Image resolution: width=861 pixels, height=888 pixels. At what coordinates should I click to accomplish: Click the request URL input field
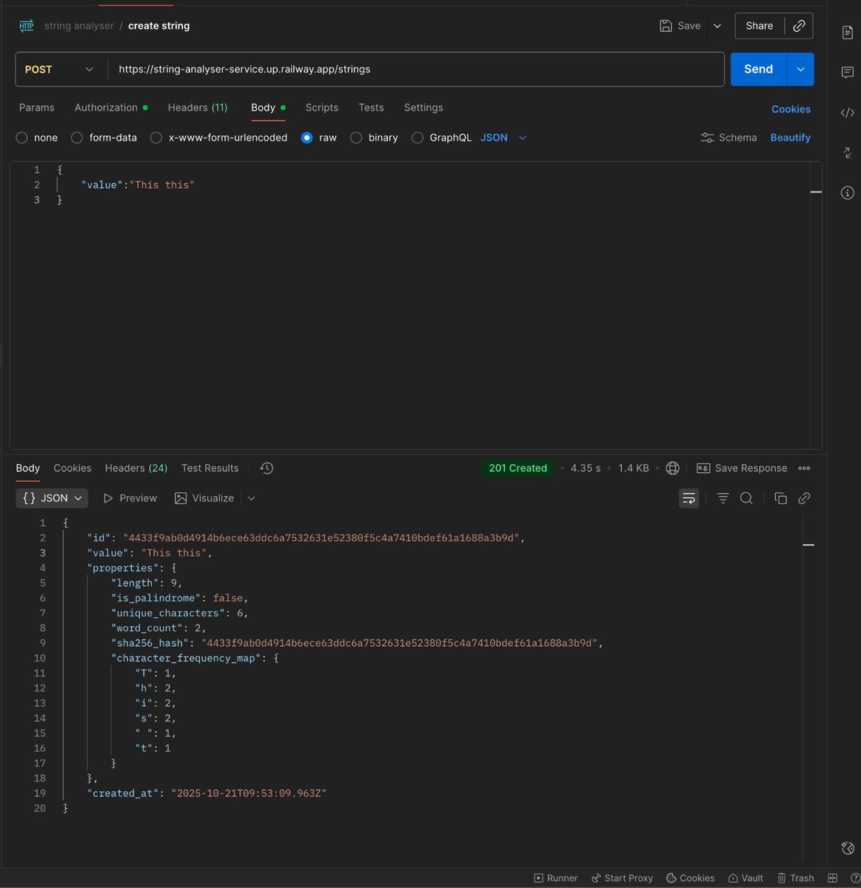click(x=370, y=69)
